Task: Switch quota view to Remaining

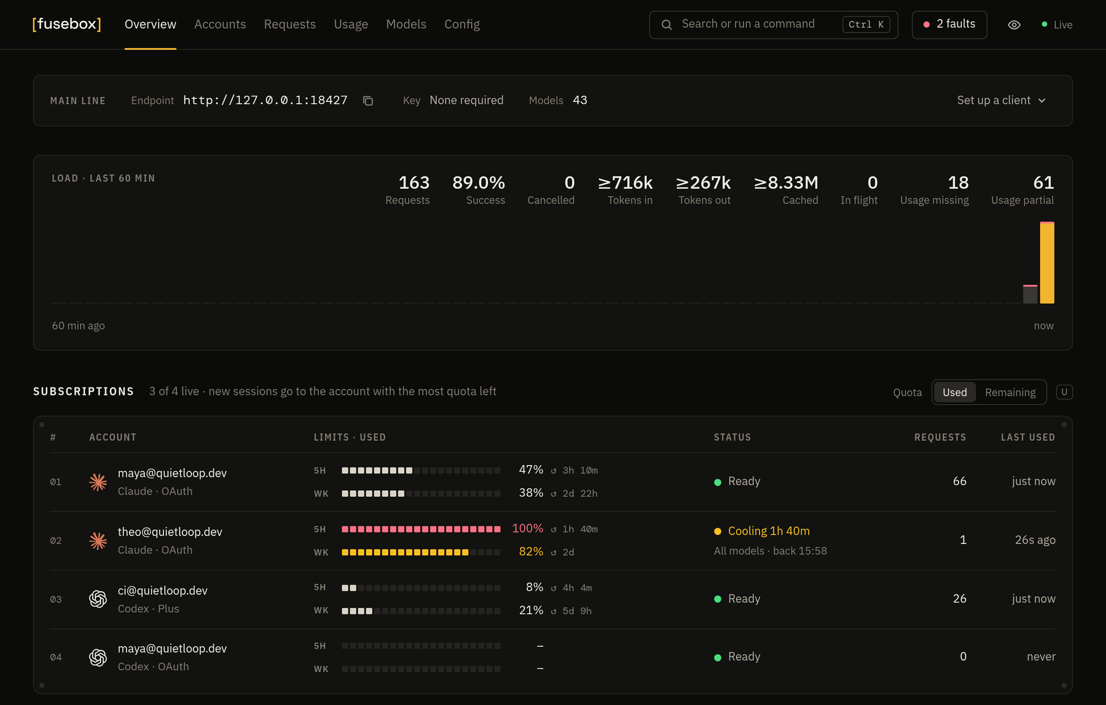Action: point(1010,392)
